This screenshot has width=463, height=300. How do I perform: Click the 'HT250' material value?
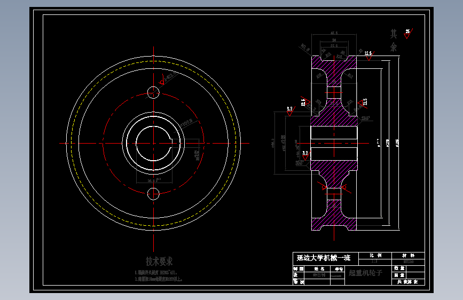[409, 262]
